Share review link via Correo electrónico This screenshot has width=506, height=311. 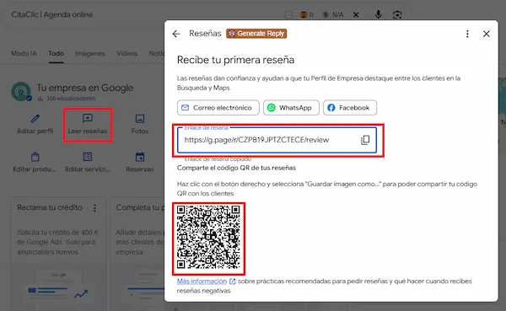(218, 108)
